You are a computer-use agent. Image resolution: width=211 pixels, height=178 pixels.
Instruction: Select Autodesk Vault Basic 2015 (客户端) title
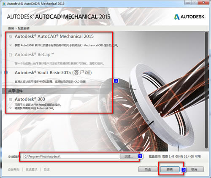[53, 73]
